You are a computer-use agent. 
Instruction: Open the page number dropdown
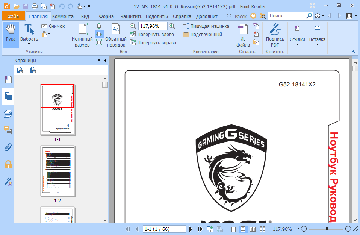point(183,229)
